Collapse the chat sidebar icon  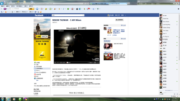[x=177, y=94]
